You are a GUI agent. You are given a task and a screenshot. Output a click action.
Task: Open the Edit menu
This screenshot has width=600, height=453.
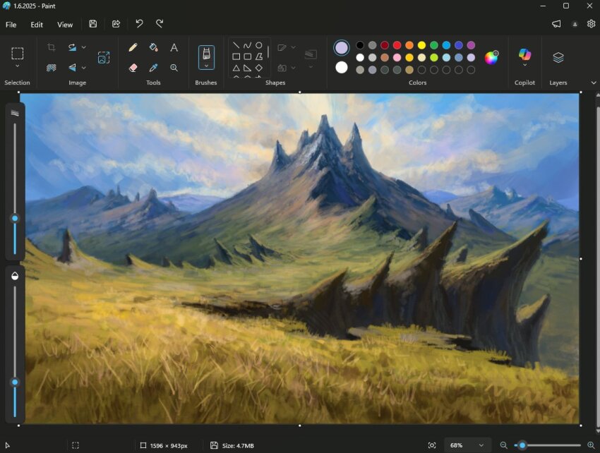pos(37,25)
